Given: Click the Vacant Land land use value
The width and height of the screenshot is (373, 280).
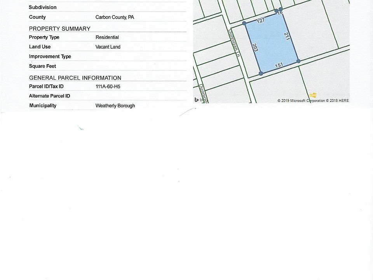Looking at the screenshot, I should (108, 47).
